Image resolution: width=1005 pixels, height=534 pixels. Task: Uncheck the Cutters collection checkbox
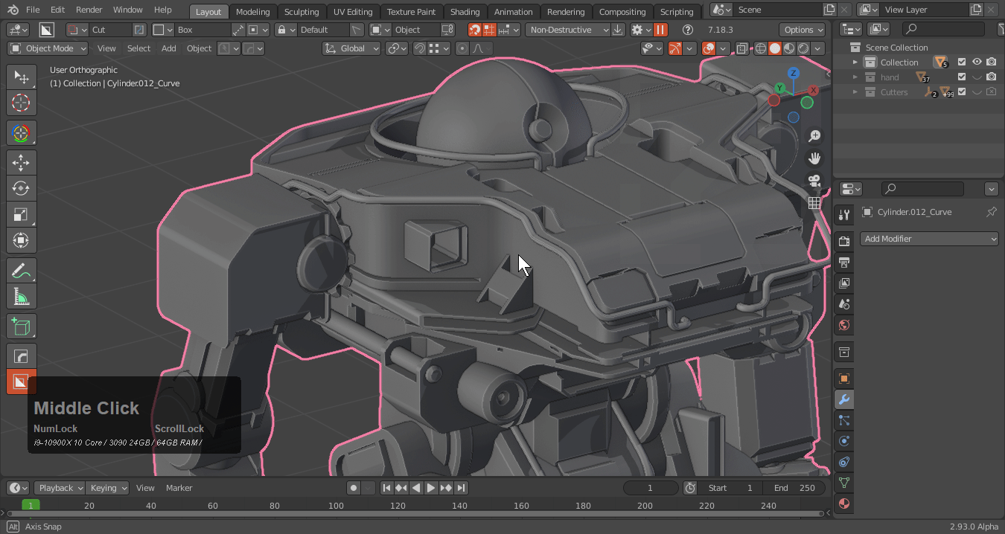coord(962,92)
